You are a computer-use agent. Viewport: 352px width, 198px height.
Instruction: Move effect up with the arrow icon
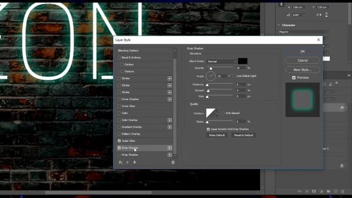tap(128, 162)
